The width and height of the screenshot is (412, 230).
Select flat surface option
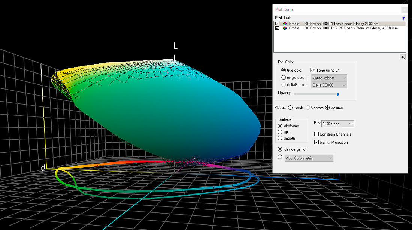click(x=280, y=132)
